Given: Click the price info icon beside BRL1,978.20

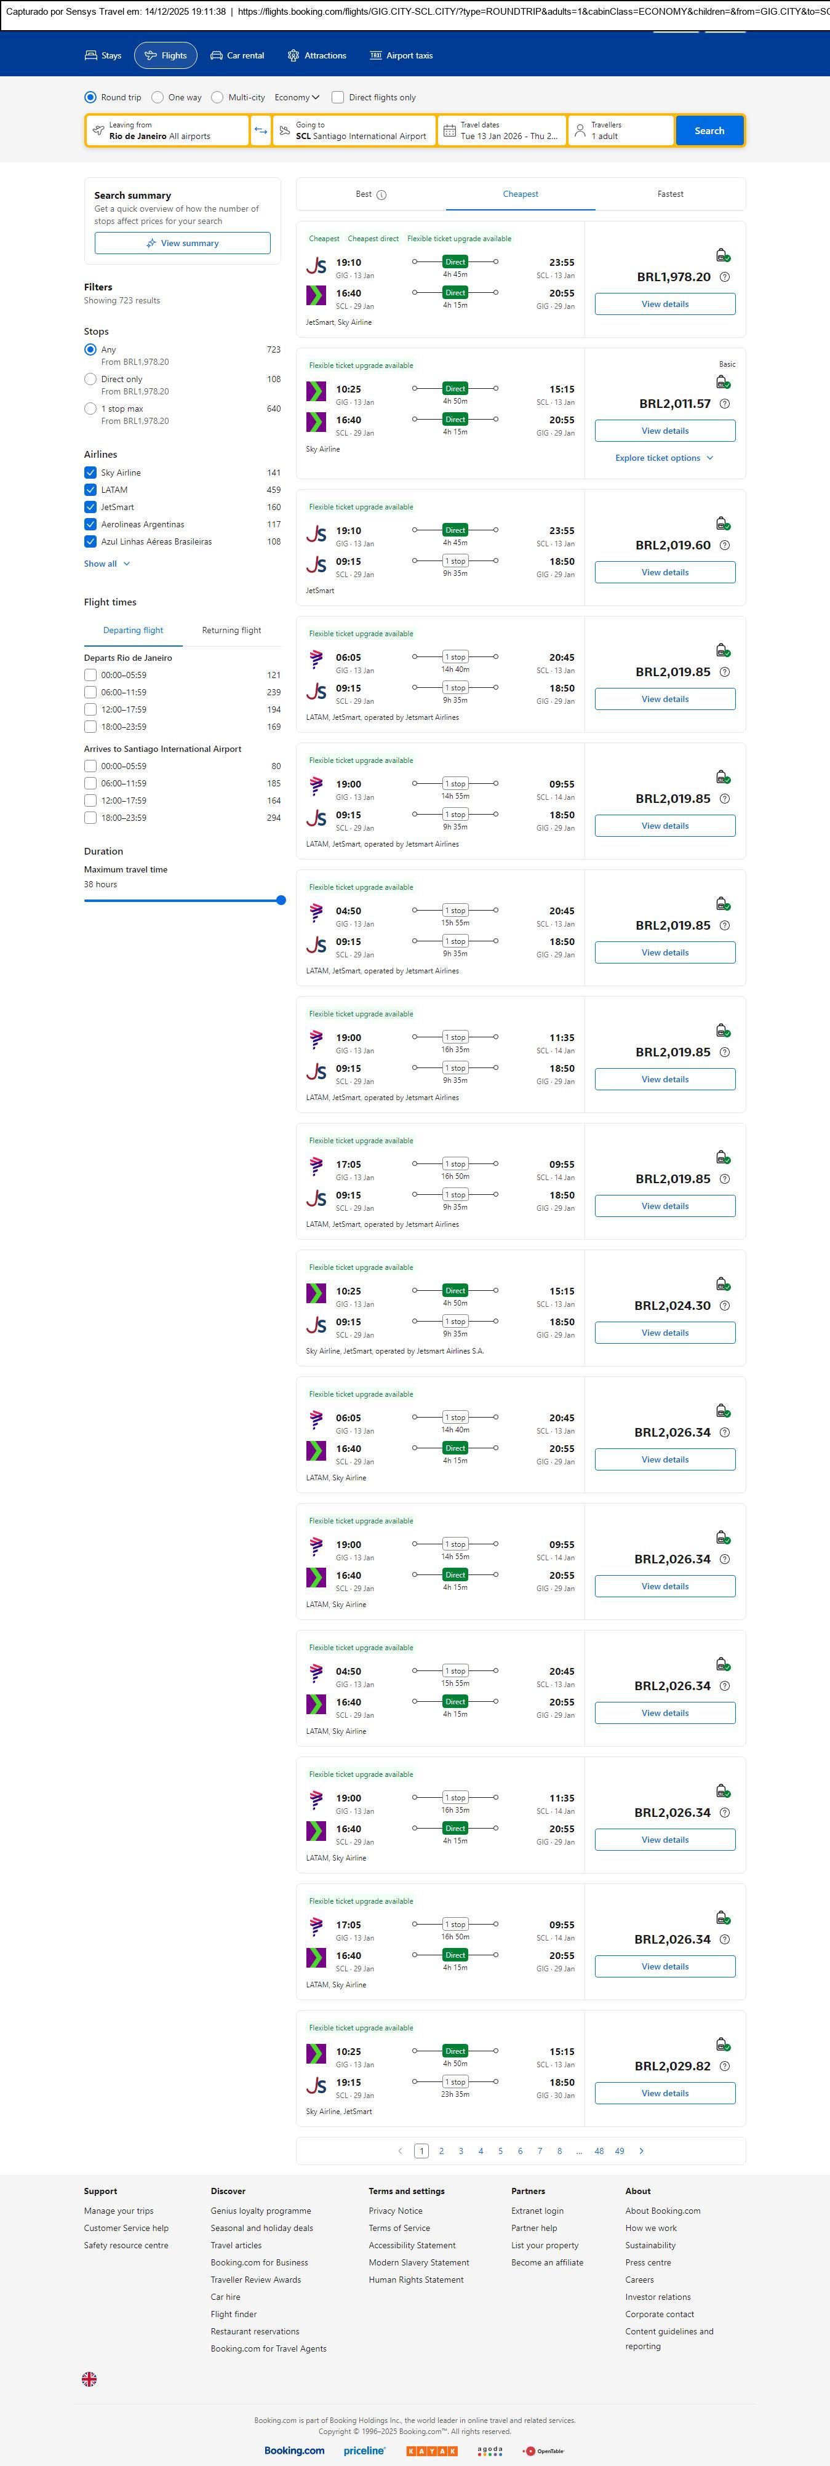Looking at the screenshot, I should click(x=725, y=277).
